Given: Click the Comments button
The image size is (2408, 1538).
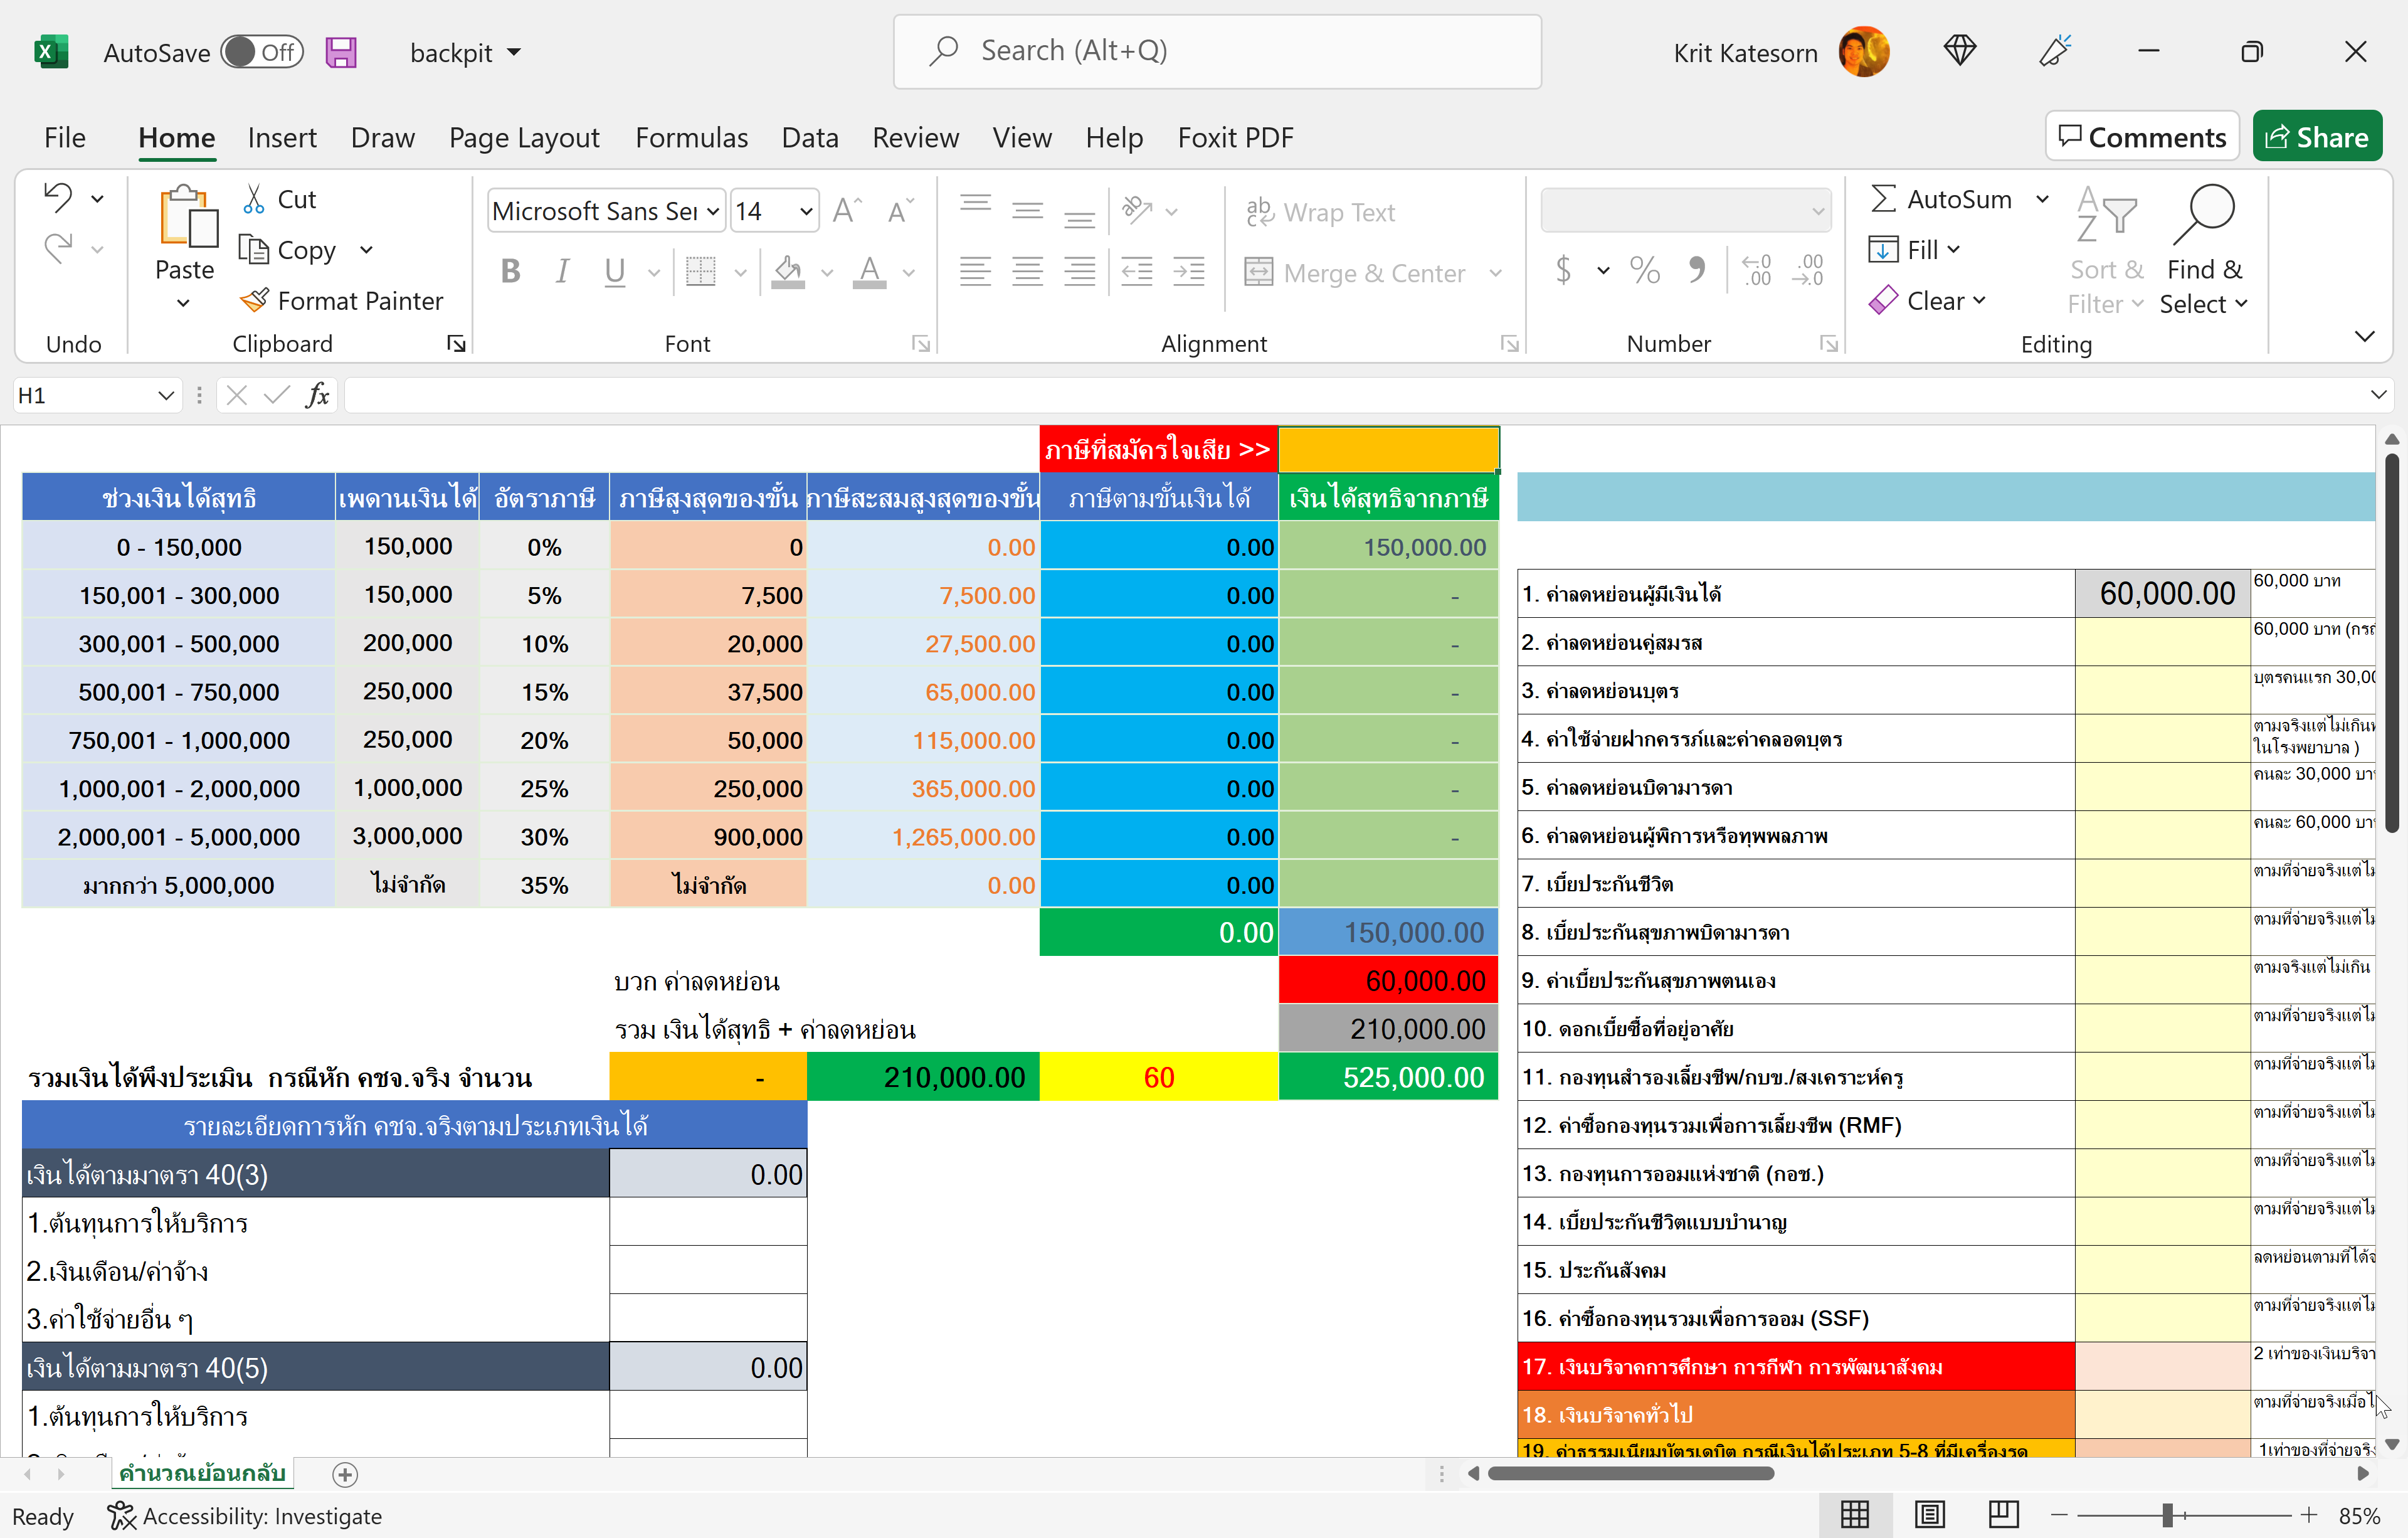Looking at the screenshot, I should pos(2142,136).
